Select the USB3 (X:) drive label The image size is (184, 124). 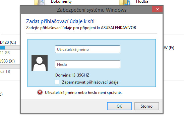[x=7, y=61]
